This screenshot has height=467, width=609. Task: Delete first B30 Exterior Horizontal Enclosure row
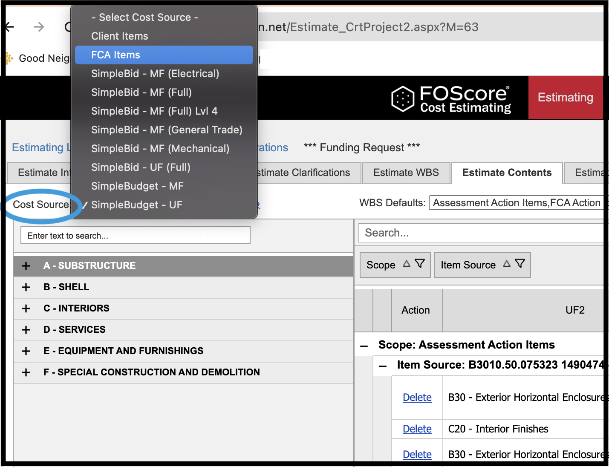click(x=417, y=398)
